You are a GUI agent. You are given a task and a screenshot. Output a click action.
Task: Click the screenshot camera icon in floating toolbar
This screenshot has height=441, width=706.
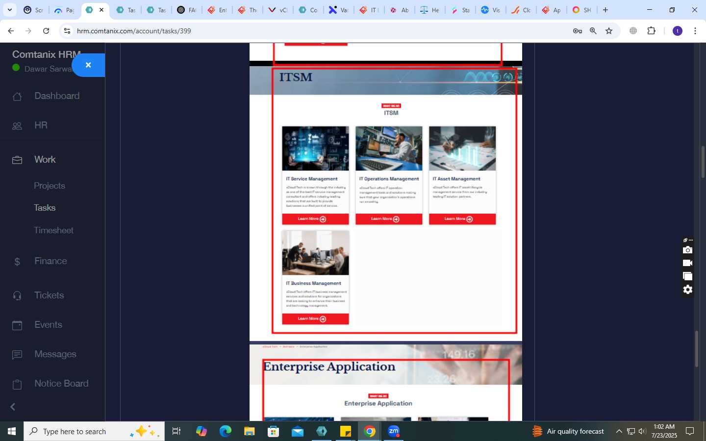[688, 250]
